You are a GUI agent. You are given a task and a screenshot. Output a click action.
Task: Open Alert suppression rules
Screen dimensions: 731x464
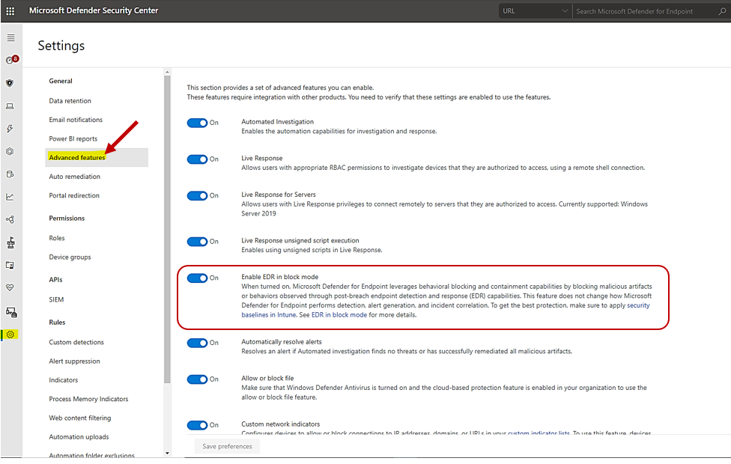pyautogui.click(x=75, y=361)
